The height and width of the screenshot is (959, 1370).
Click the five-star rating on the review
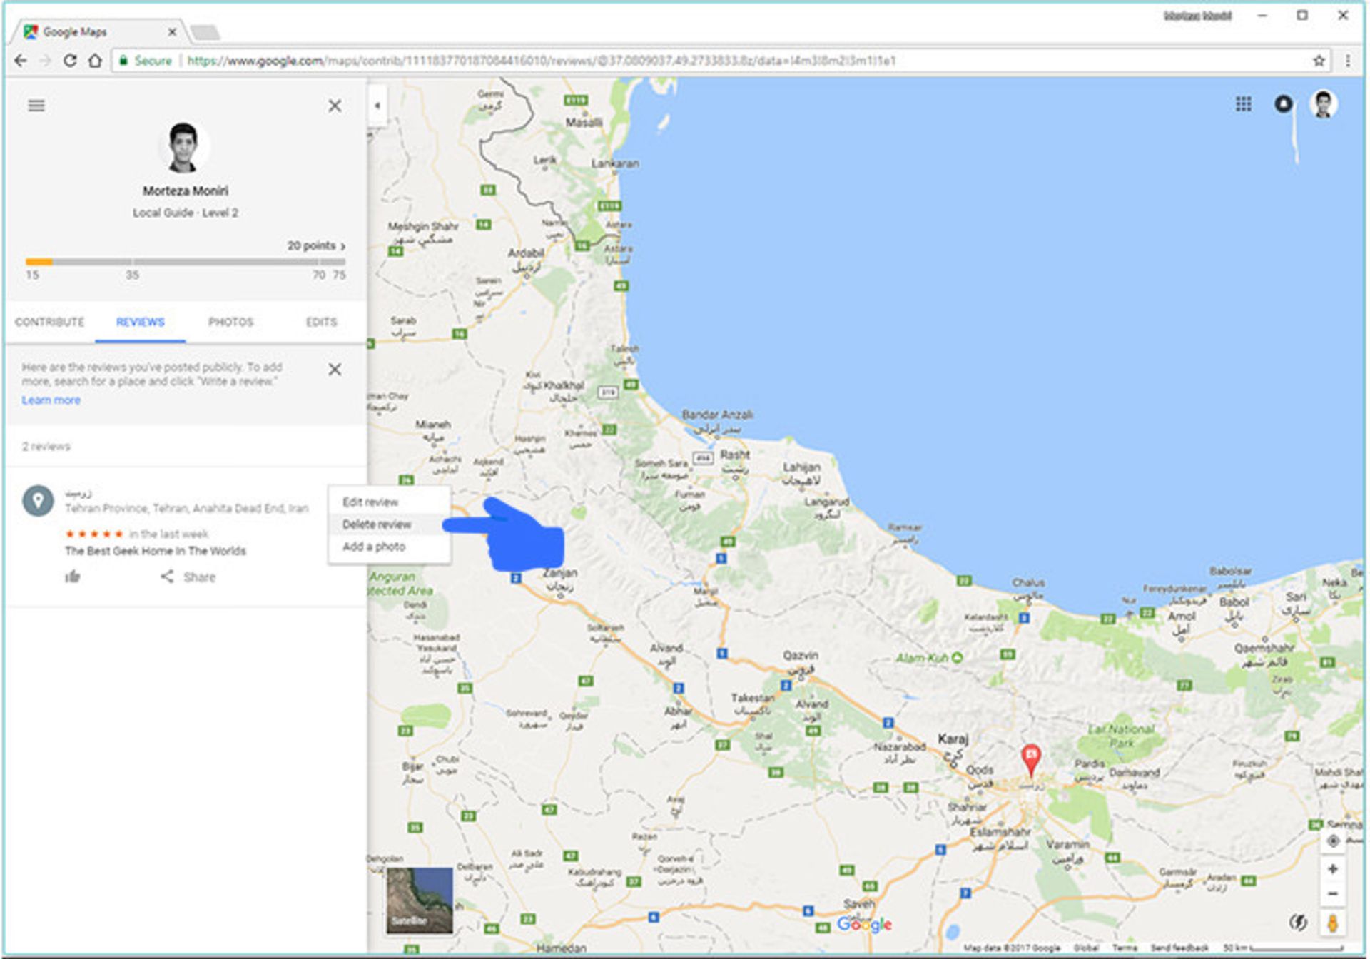click(x=94, y=534)
